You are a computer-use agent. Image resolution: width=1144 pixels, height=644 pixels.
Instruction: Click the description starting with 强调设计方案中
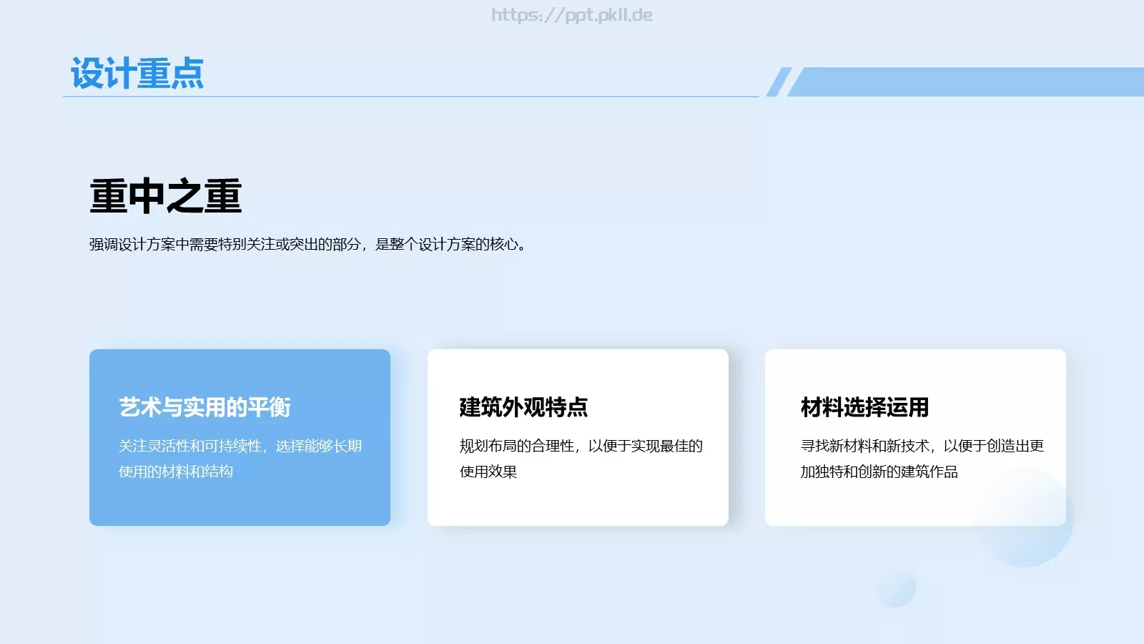(x=309, y=245)
